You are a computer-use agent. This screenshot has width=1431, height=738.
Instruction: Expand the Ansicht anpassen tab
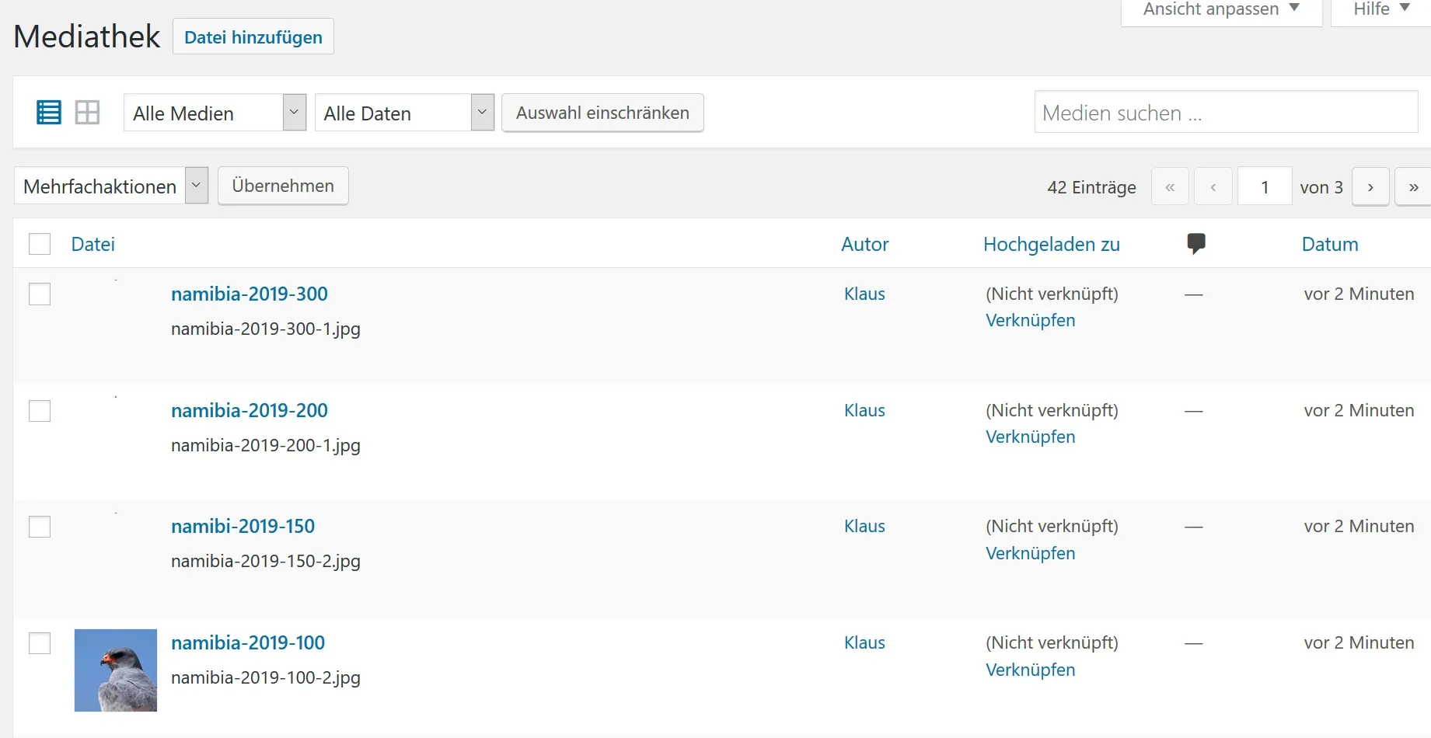[1221, 10]
